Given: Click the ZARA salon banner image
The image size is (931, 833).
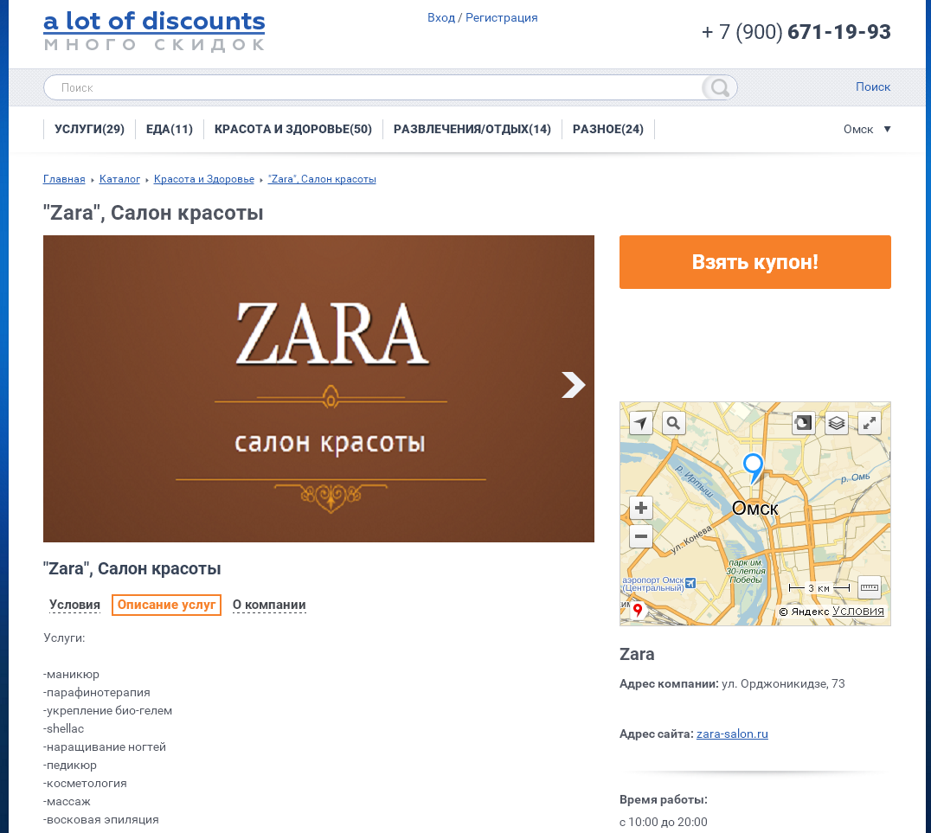Looking at the screenshot, I should coord(318,389).
